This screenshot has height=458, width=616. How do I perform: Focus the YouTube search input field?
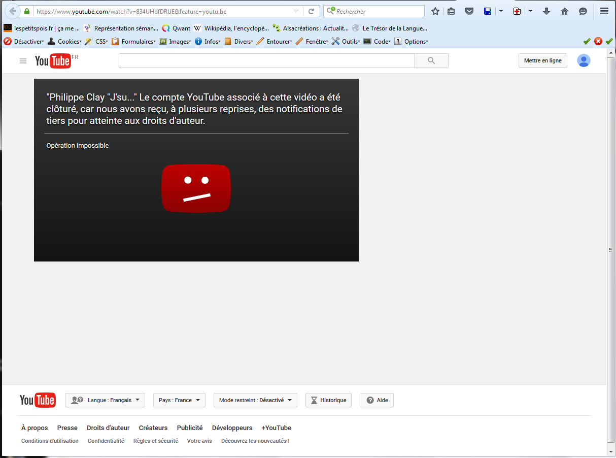pyautogui.click(x=266, y=61)
